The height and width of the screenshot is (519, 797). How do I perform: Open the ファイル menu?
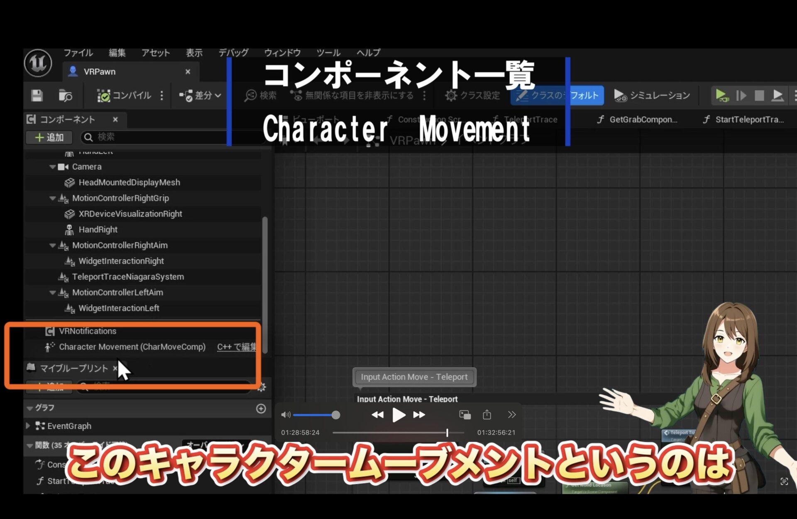[78, 53]
